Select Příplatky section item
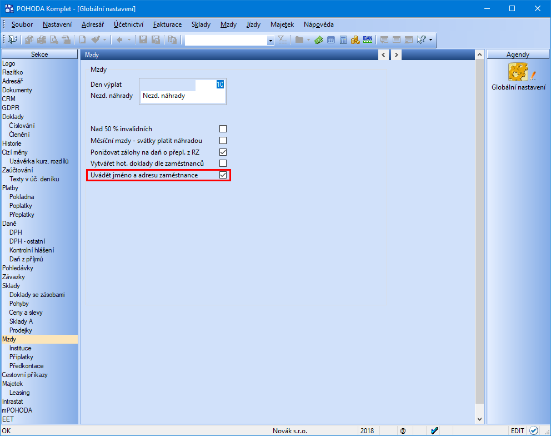551x436 pixels. tap(21, 357)
